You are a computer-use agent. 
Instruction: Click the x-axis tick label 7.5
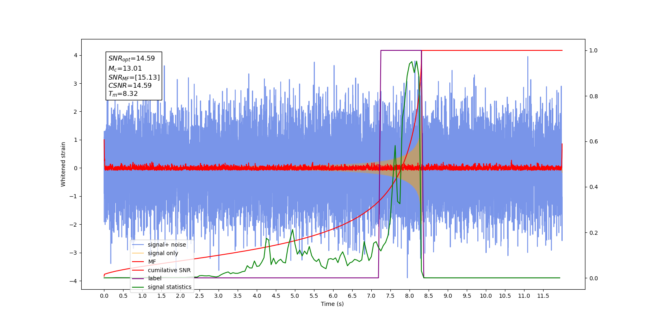[390, 296]
